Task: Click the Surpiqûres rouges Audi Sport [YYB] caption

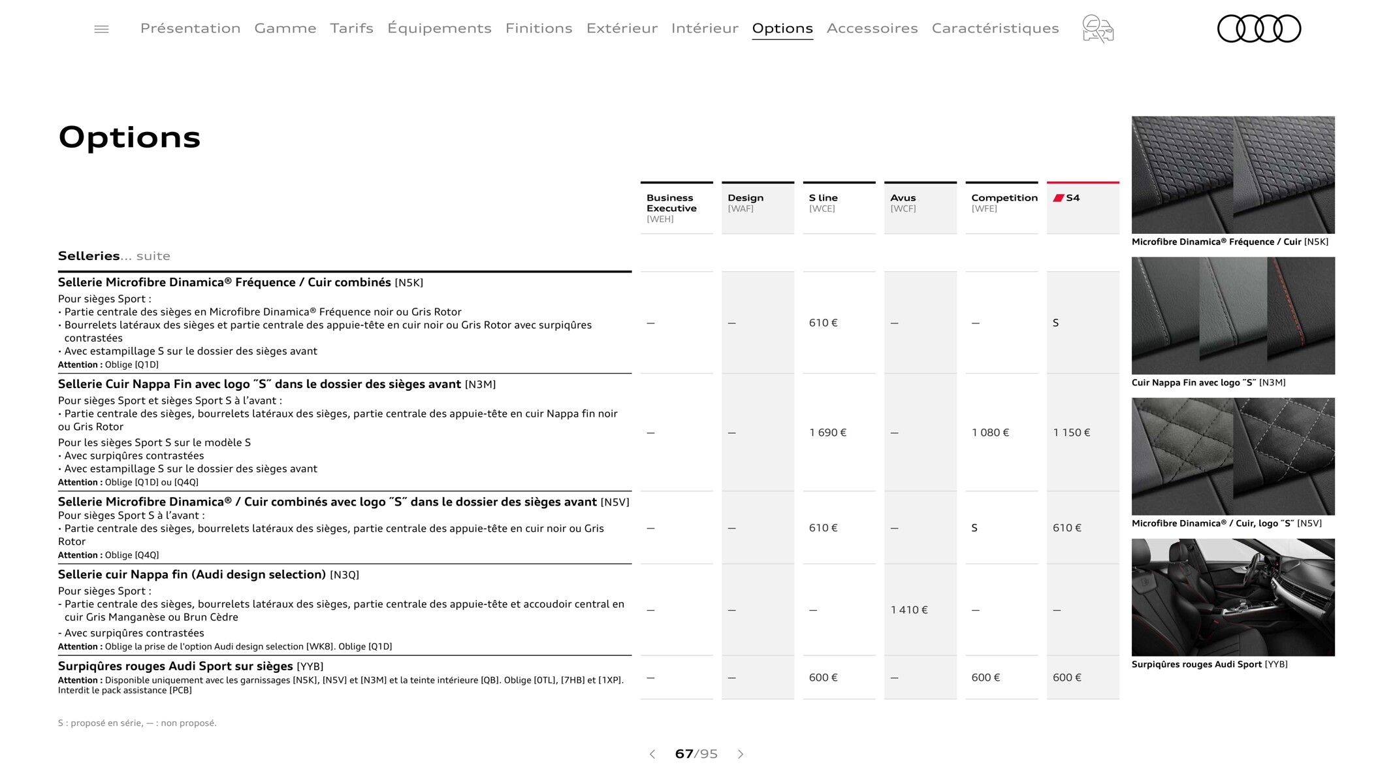Action: click(x=1209, y=664)
